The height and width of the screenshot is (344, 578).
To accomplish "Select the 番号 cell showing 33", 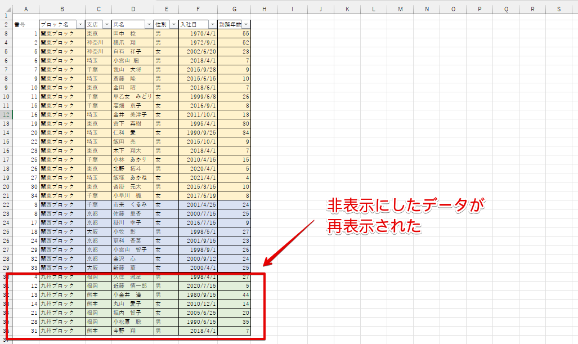I will tap(26, 267).
